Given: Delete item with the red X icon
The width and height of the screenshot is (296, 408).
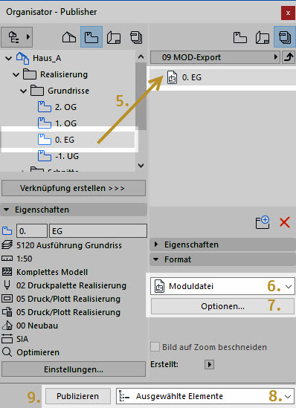Looking at the screenshot, I should click(285, 223).
